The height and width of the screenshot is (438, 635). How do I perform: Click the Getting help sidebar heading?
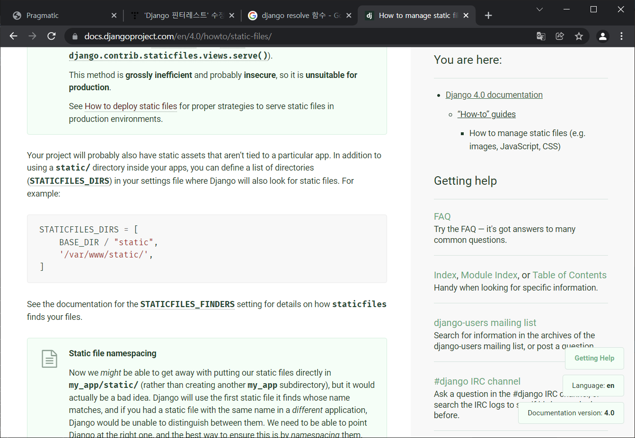[x=465, y=181]
